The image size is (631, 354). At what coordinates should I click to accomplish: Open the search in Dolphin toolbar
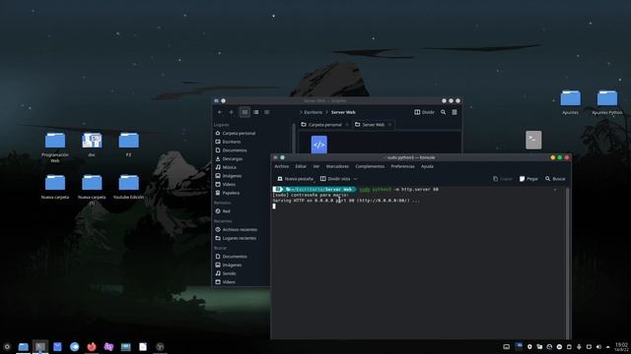coord(443,112)
